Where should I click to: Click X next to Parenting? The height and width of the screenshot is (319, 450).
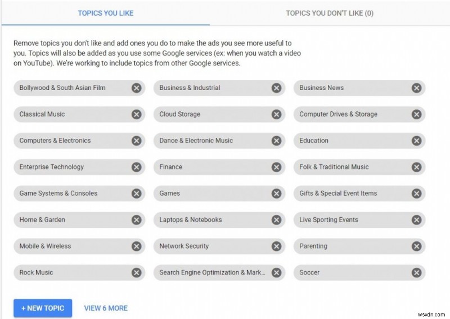[x=416, y=246]
